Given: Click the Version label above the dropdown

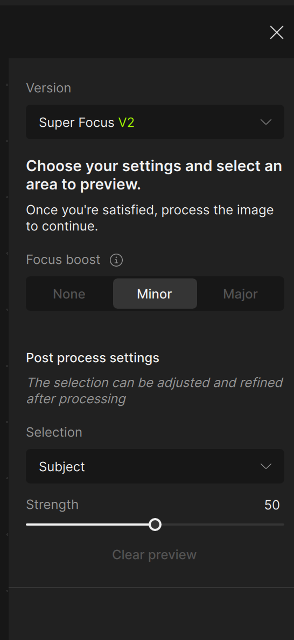Looking at the screenshot, I should point(48,88).
